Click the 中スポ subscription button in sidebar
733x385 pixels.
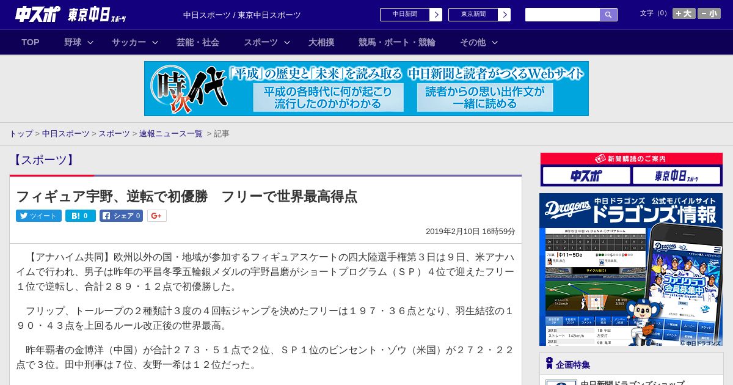pyautogui.click(x=586, y=176)
